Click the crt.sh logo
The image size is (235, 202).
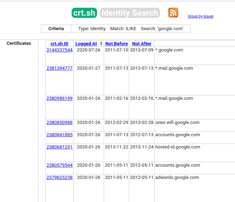click(84, 13)
